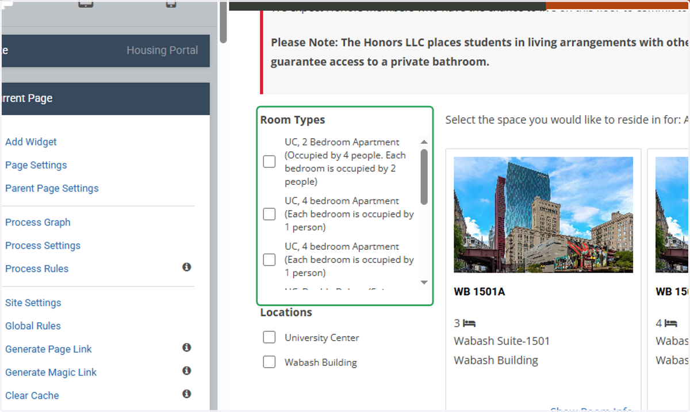
Task: Click the Room Types heading
Action: (293, 120)
